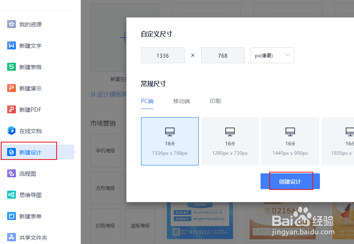Click the 印刷海报 category button

click(105, 225)
